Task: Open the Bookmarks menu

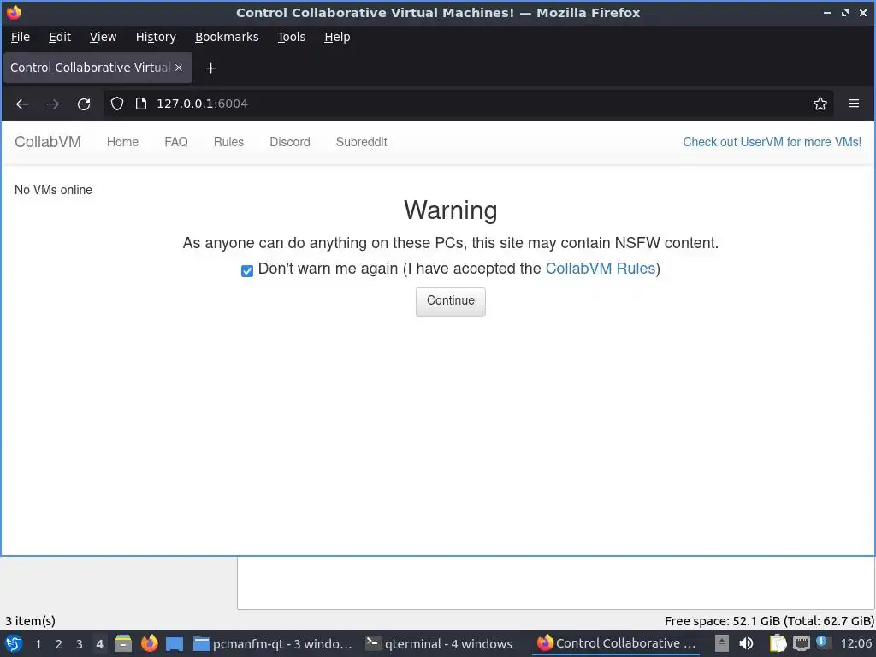Action: click(227, 37)
